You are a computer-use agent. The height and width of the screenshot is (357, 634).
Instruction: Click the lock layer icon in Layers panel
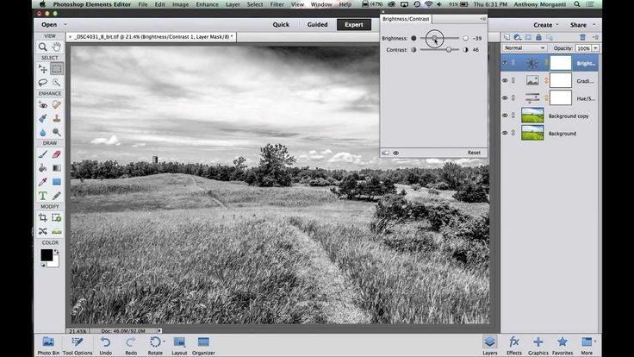(x=538, y=37)
